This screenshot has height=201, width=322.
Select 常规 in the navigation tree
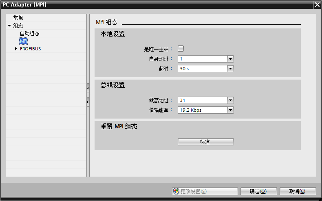coord(18,18)
